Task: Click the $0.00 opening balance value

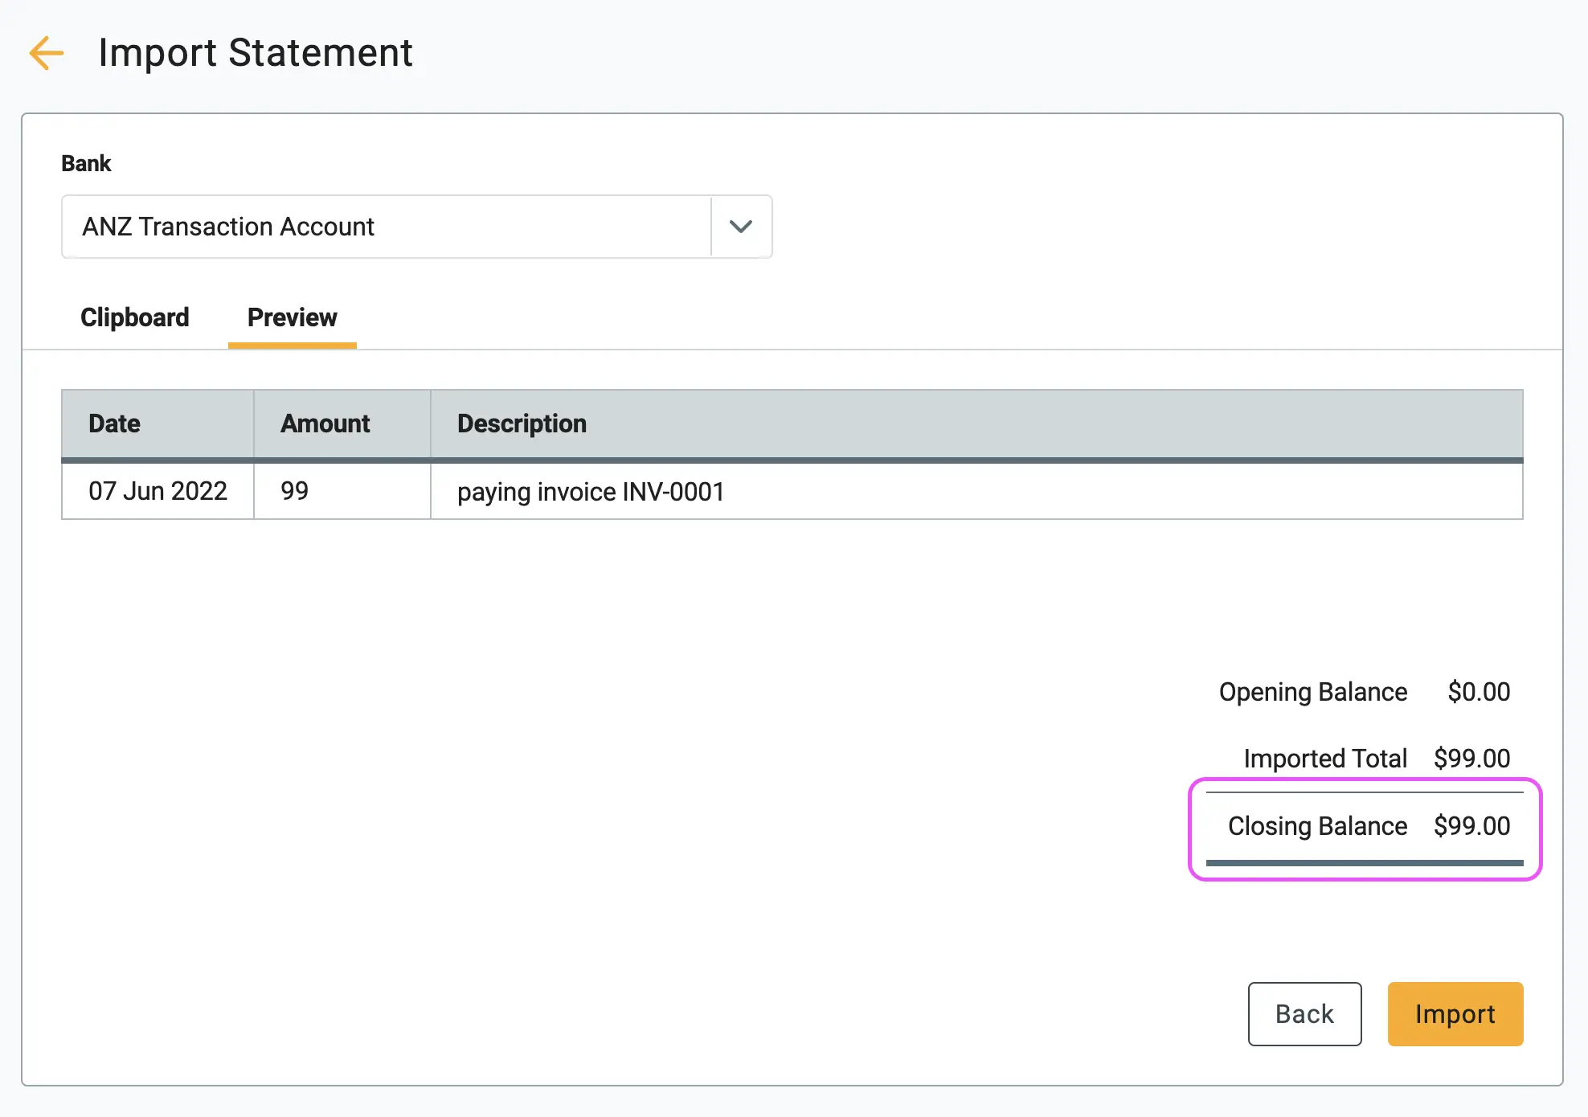Action: point(1479,692)
